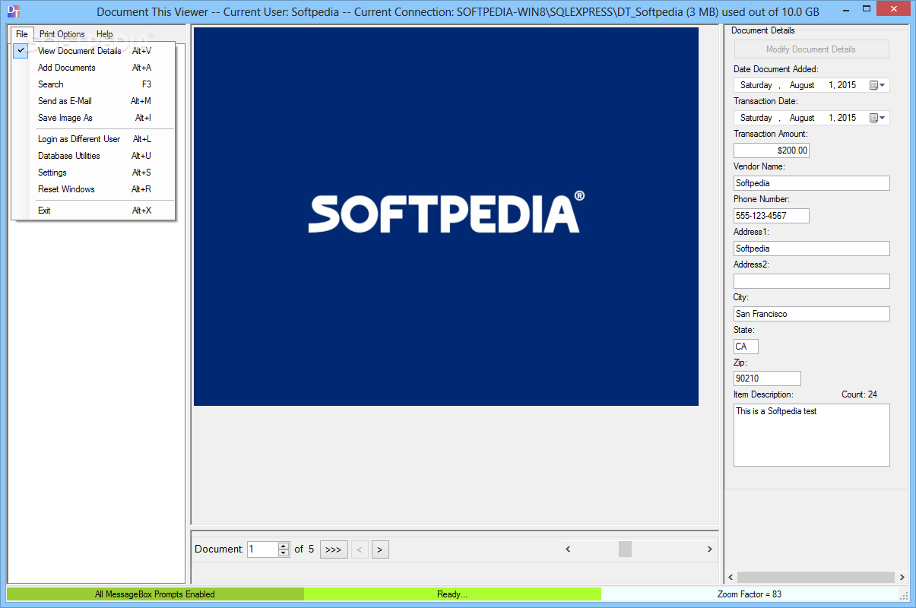
Task: Click the Item Description text area
Action: [x=811, y=435]
